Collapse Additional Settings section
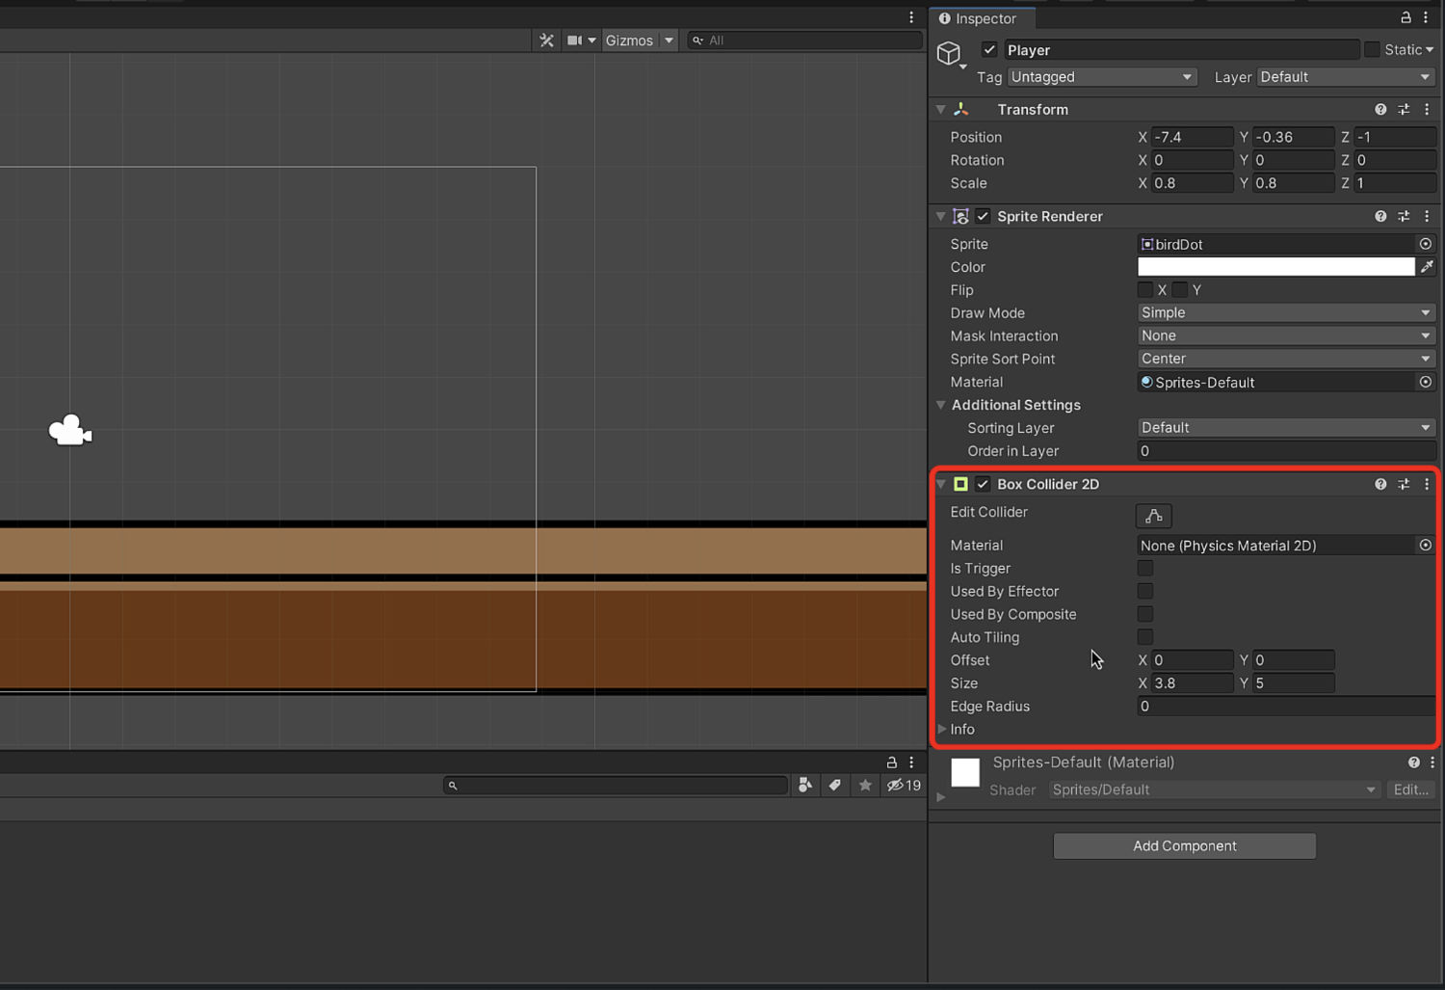The height and width of the screenshot is (990, 1445). pos(941,406)
